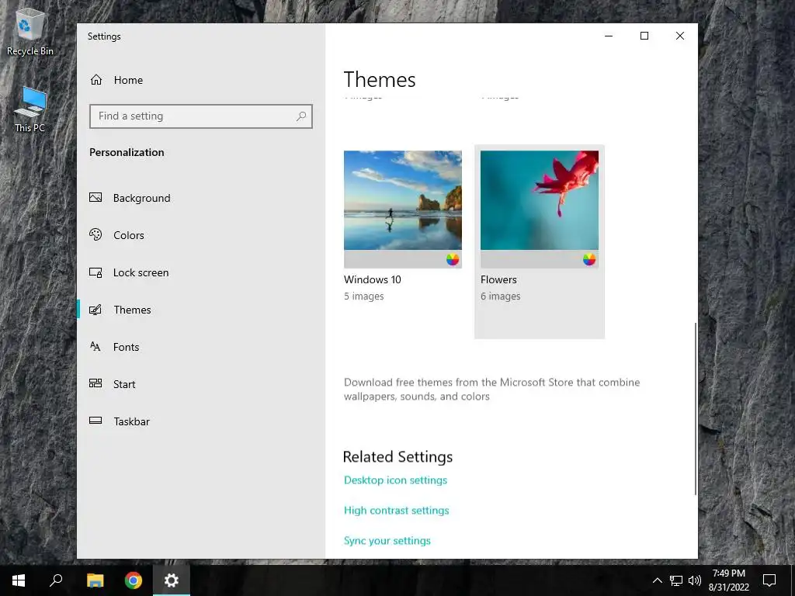The image size is (795, 596).
Task: Go to Lock screen settings page
Action: pyautogui.click(x=201, y=272)
